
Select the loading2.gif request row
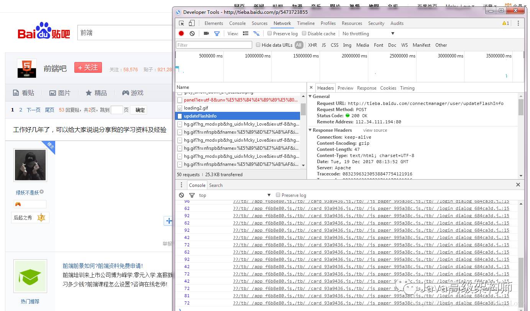coord(238,108)
